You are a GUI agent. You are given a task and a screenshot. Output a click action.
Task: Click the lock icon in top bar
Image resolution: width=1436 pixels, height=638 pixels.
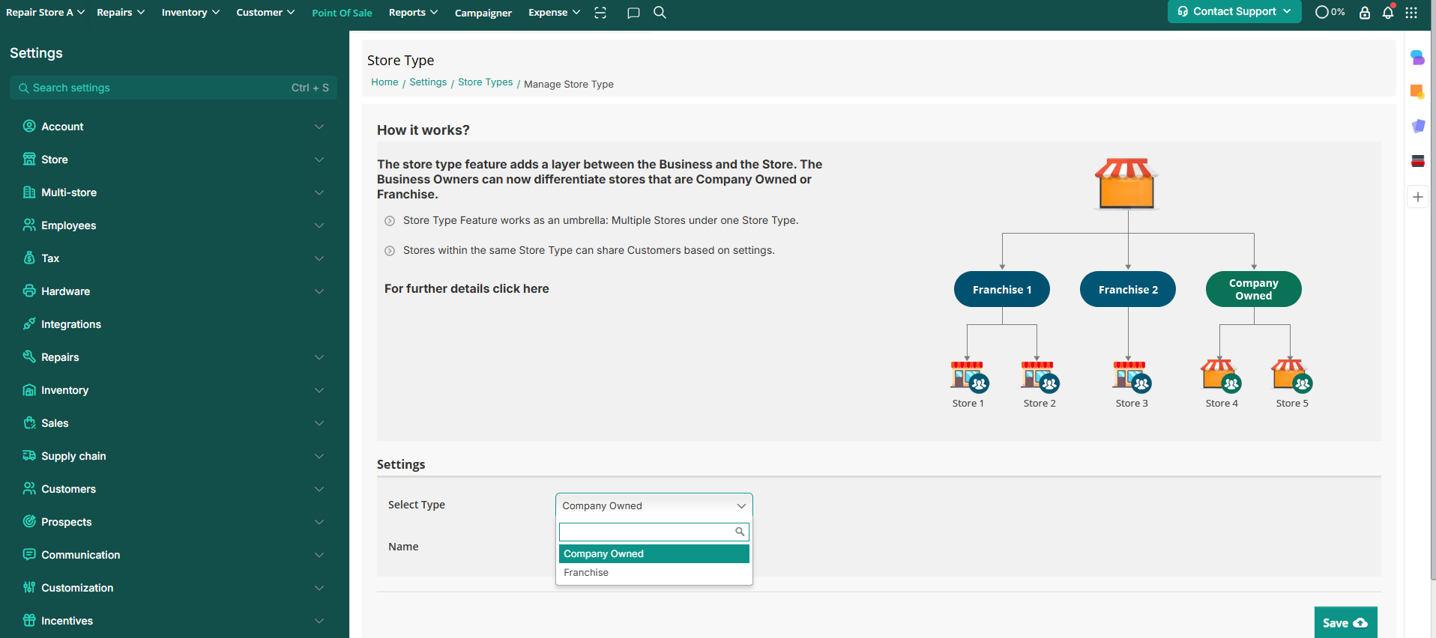pos(1365,13)
